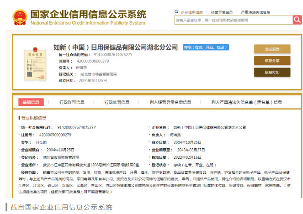Click the 信息分享 button
Image resolution: width=303 pixels, height=214 pixels.
coord(272,61)
